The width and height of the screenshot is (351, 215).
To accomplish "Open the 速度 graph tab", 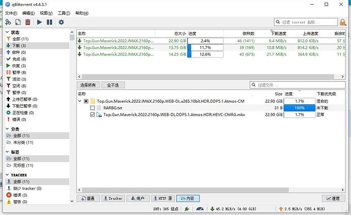I will 333,198.
